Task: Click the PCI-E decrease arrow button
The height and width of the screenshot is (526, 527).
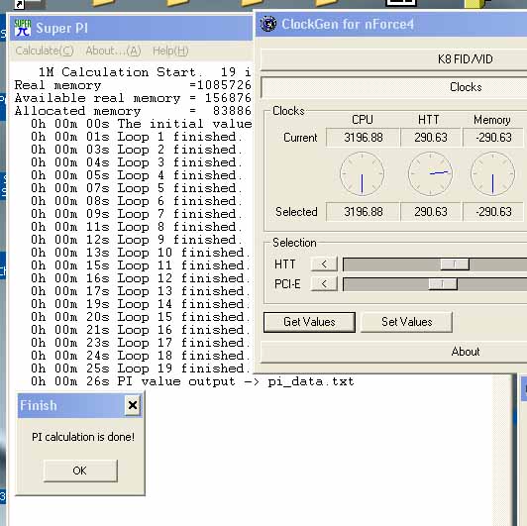Action: coord(324,284)
